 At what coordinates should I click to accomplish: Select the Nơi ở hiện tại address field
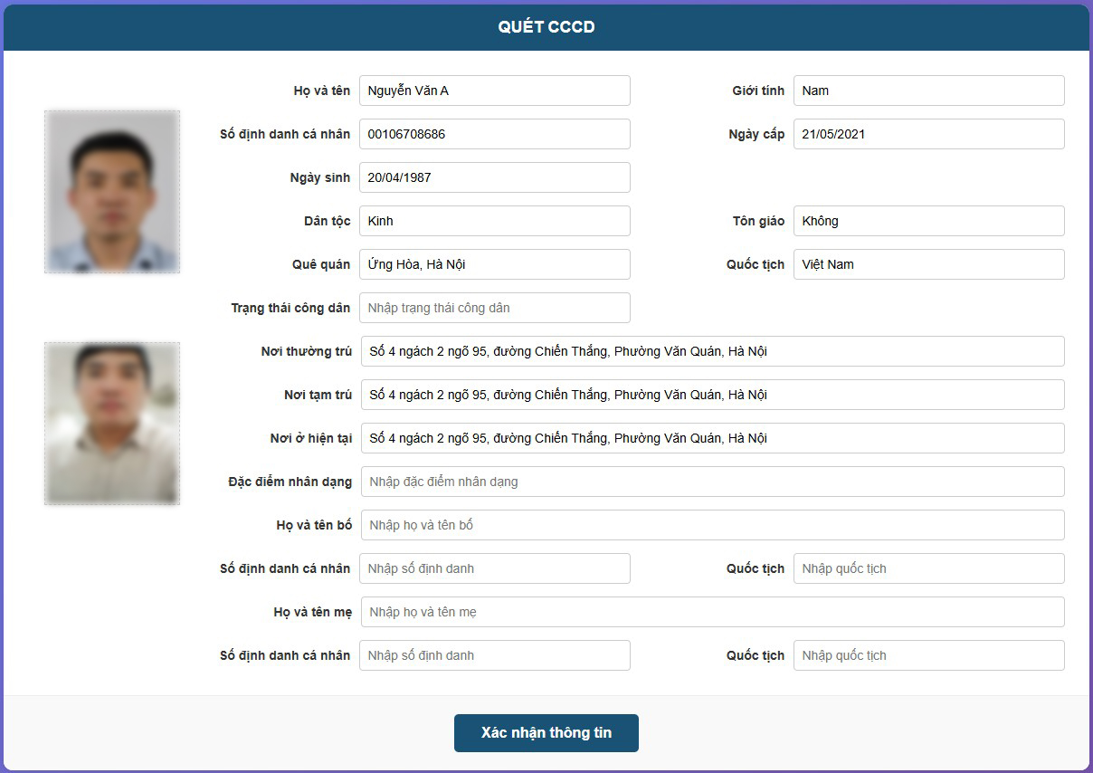tap(712, 438)
